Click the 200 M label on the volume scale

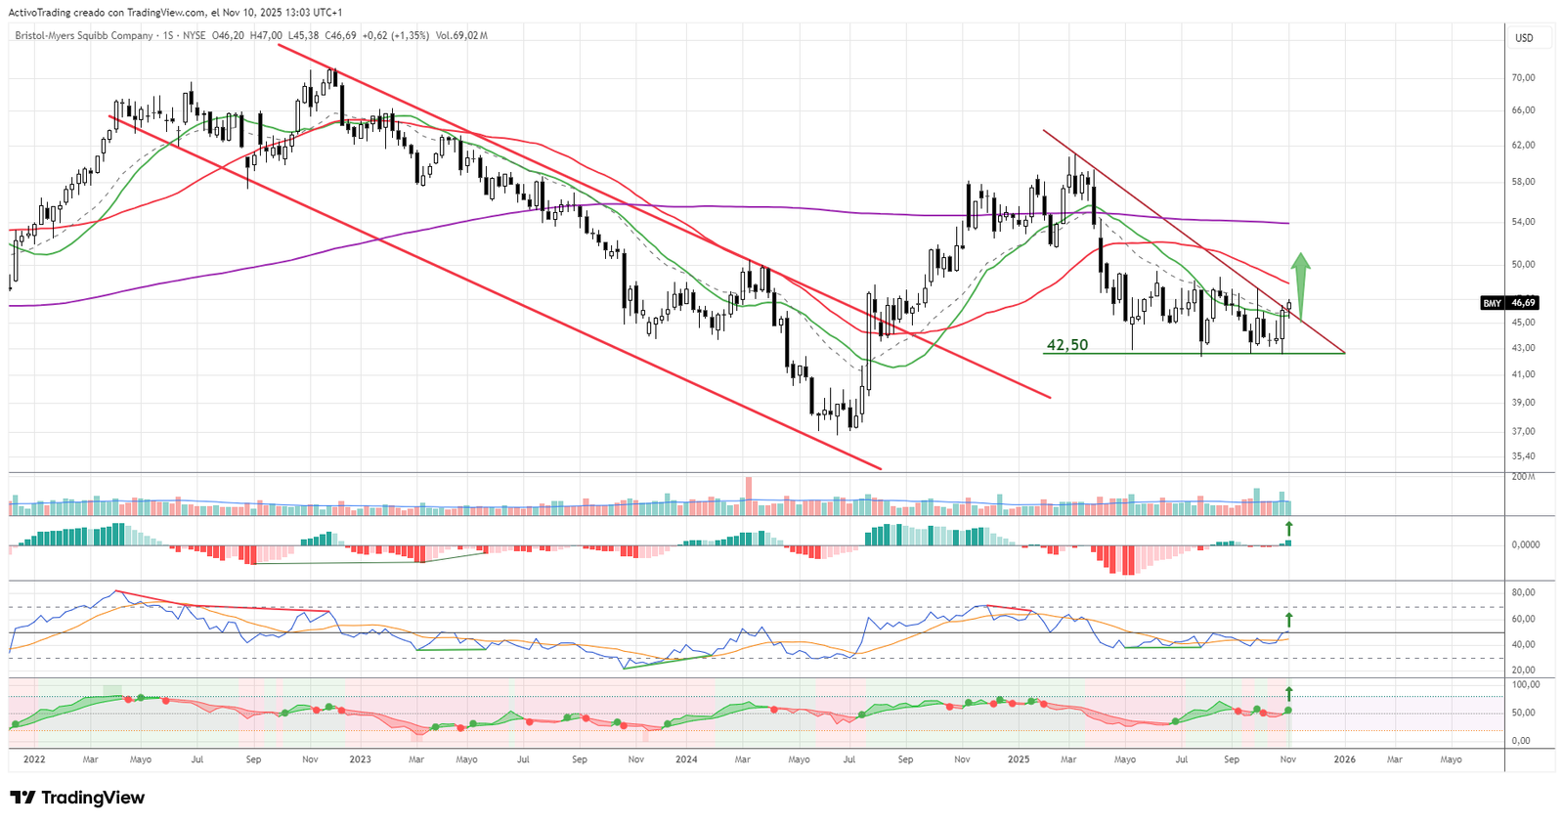pos(1523,477)
